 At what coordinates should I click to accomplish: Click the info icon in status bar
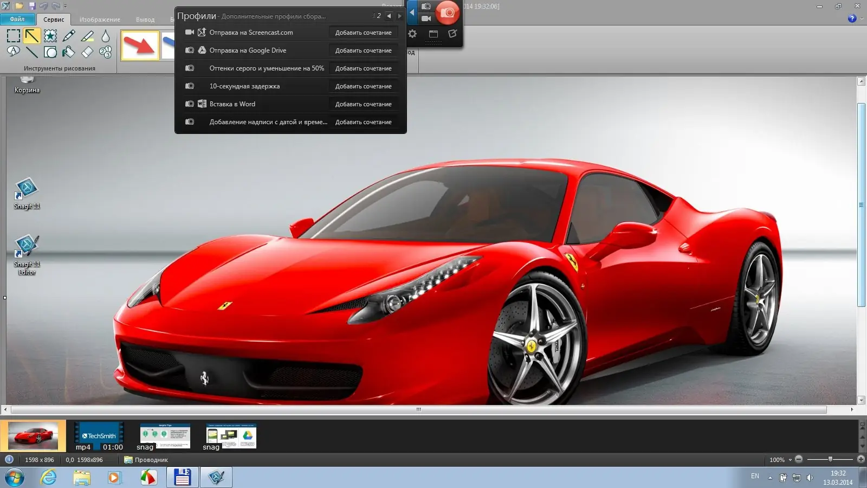pos(9,459)
